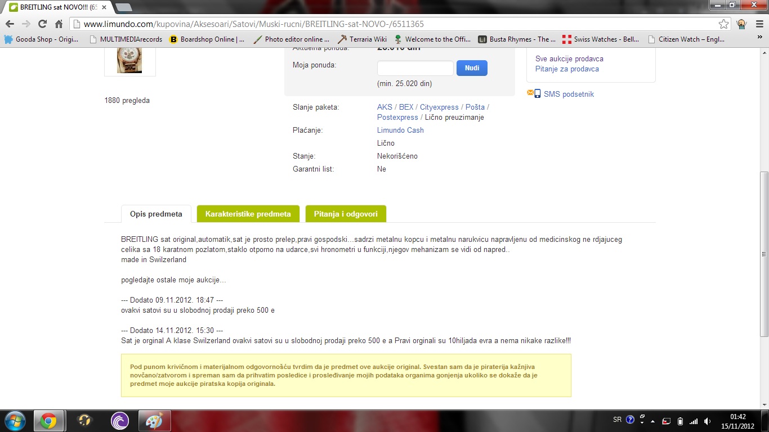Click the page vertical scrollbar thumb

[764, 253]
